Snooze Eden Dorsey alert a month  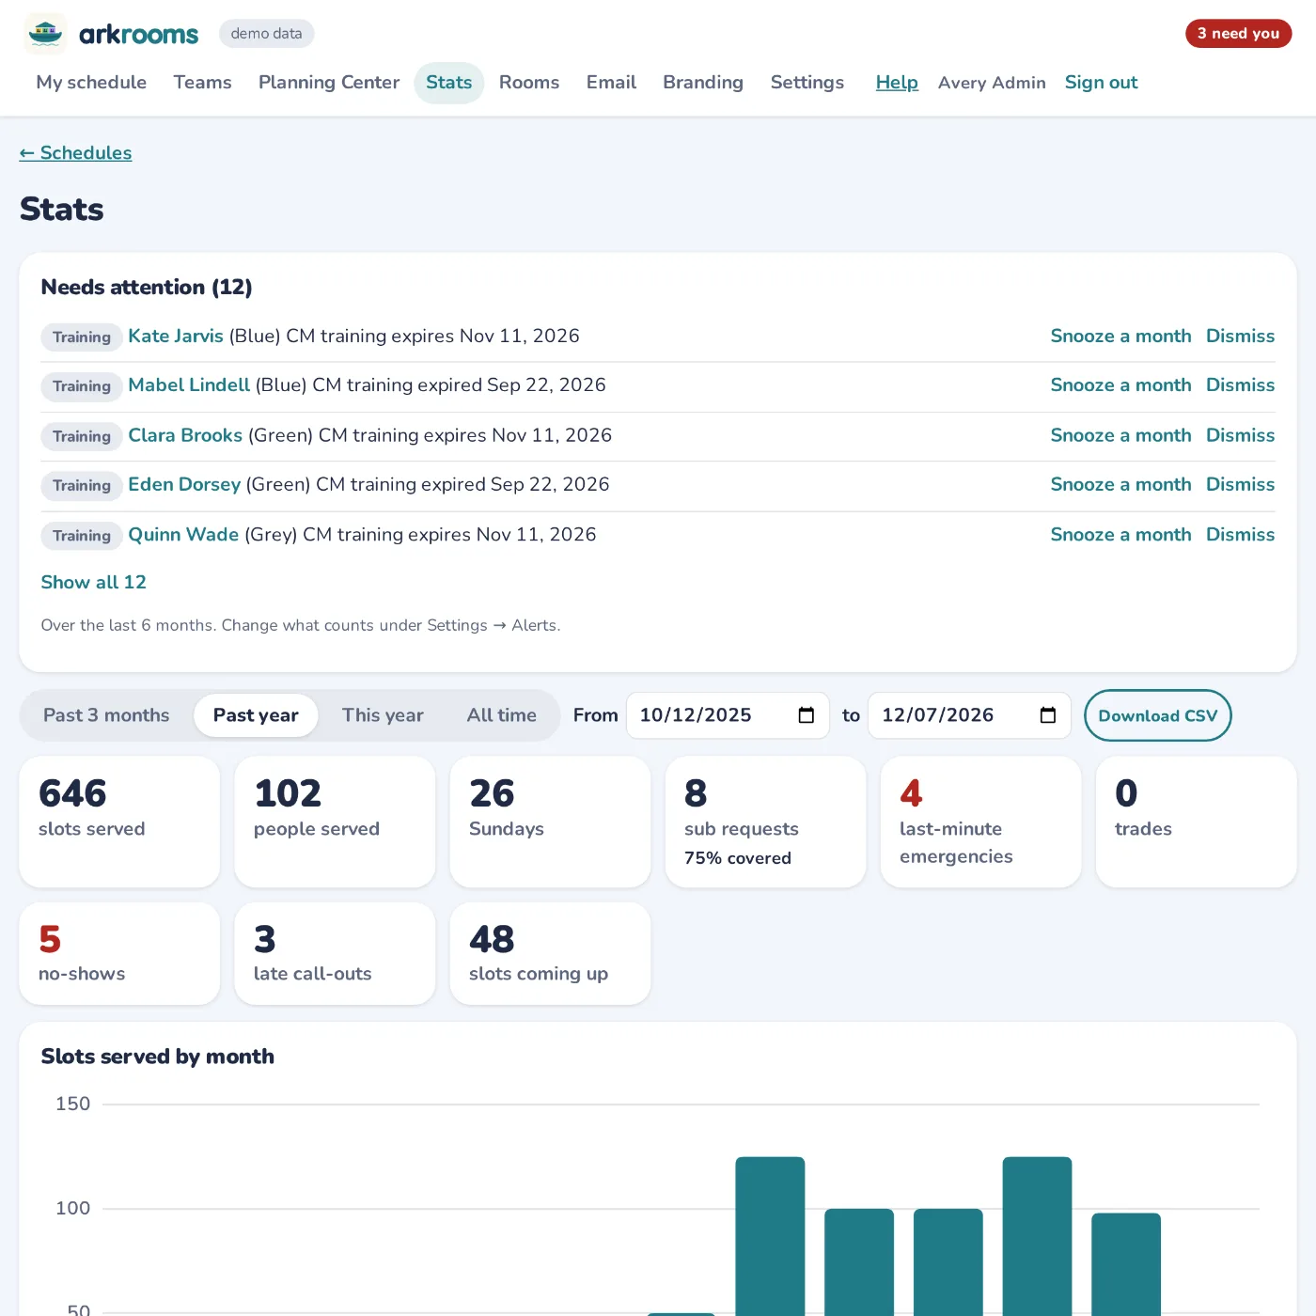tap(1120, 485)
